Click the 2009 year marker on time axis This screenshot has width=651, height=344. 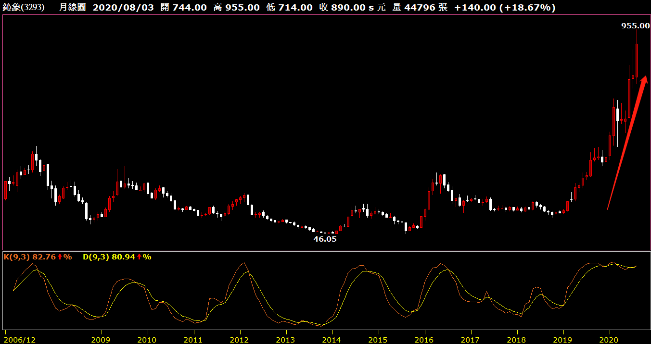pos(102,339)
